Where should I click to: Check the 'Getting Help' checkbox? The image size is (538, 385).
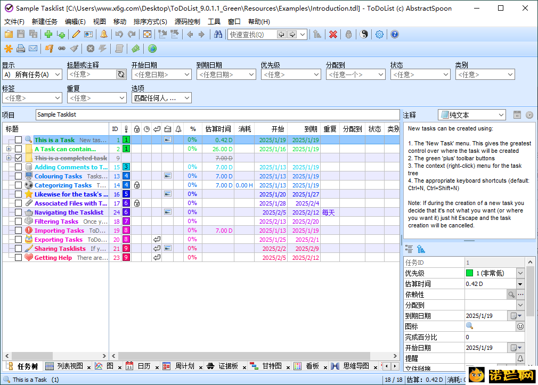click(x=19, y=258)
